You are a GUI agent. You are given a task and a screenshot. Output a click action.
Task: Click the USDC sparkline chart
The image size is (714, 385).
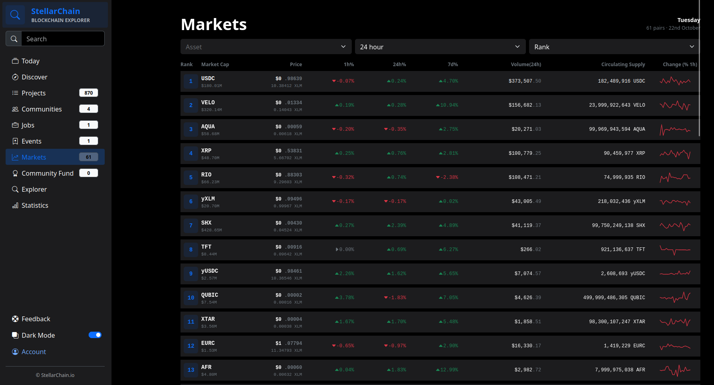coord(675,81)
